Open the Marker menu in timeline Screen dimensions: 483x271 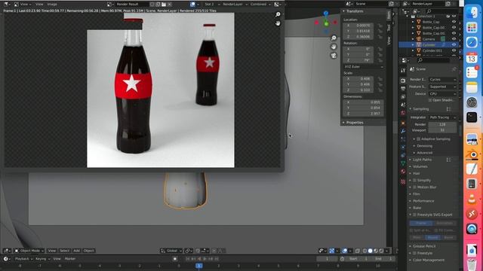pos(70,259)
